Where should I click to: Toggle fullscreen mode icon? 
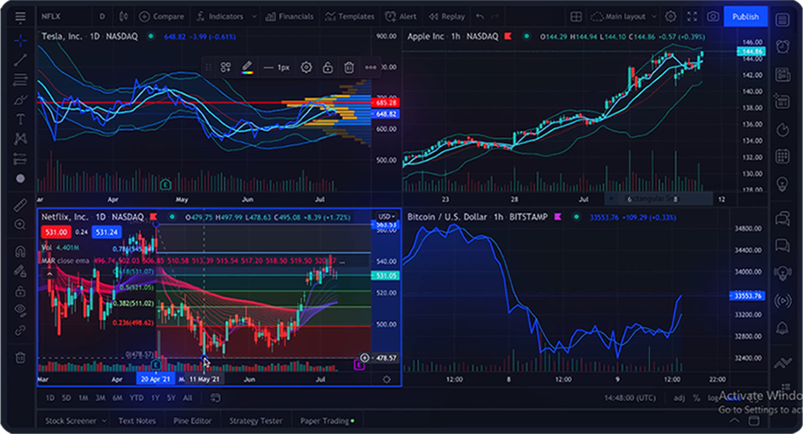tap(692, 16)
